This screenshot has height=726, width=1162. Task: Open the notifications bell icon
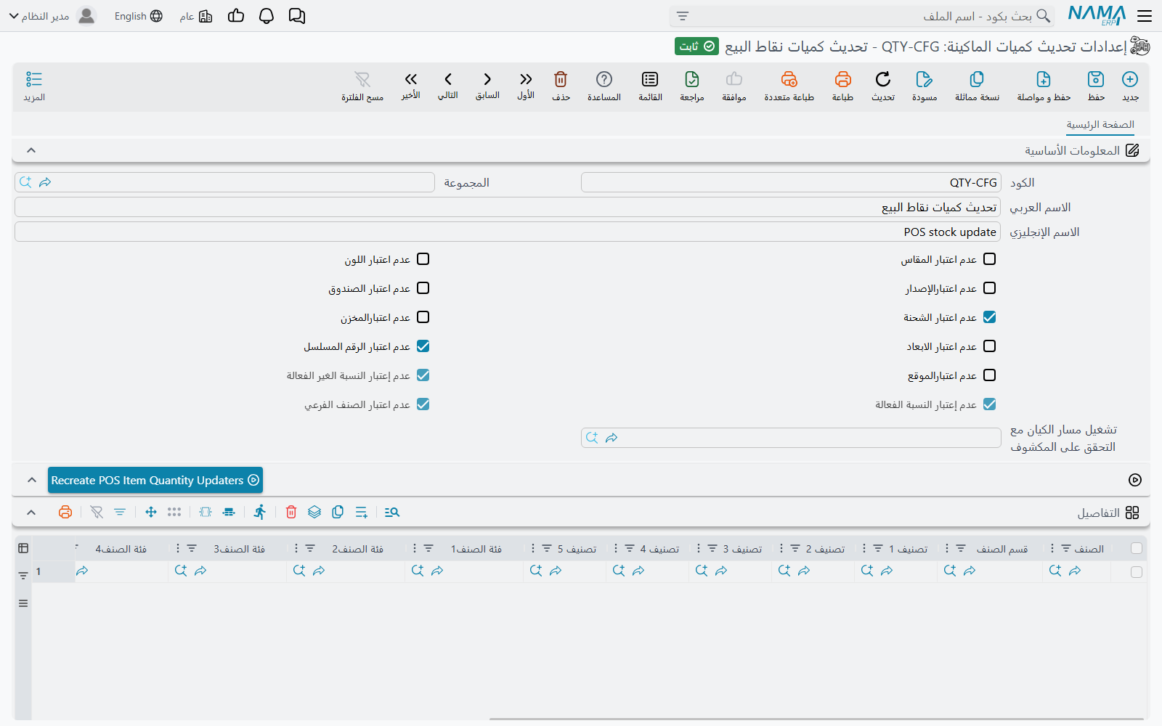267,16
